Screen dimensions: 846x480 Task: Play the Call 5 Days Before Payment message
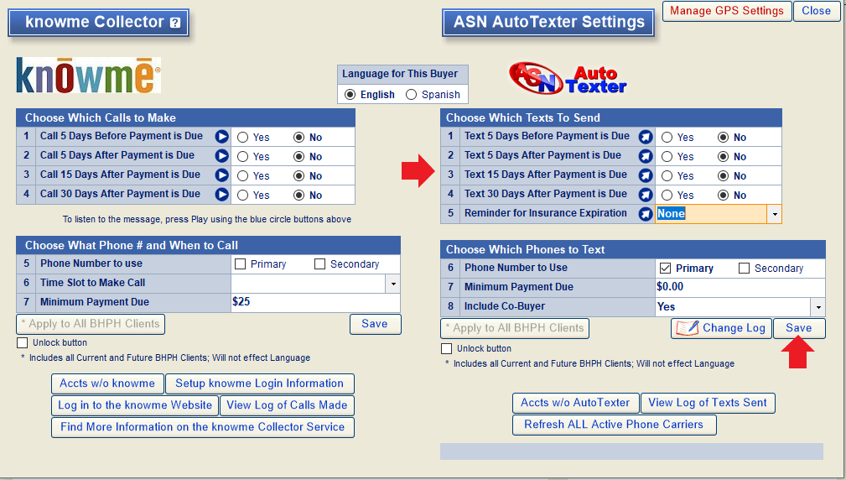click(x=221, y=137)
